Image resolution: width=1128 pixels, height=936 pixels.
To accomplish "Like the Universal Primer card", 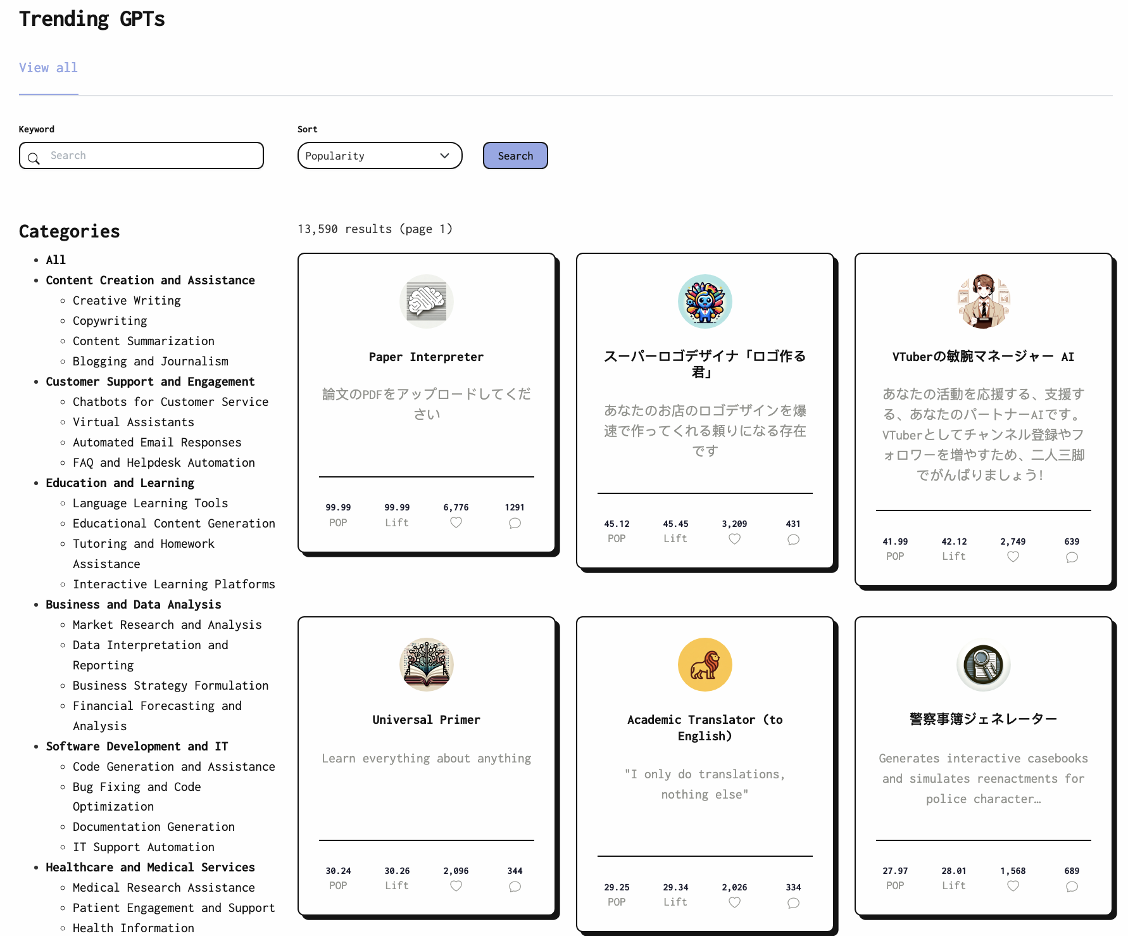I will (x=456, y=887).
